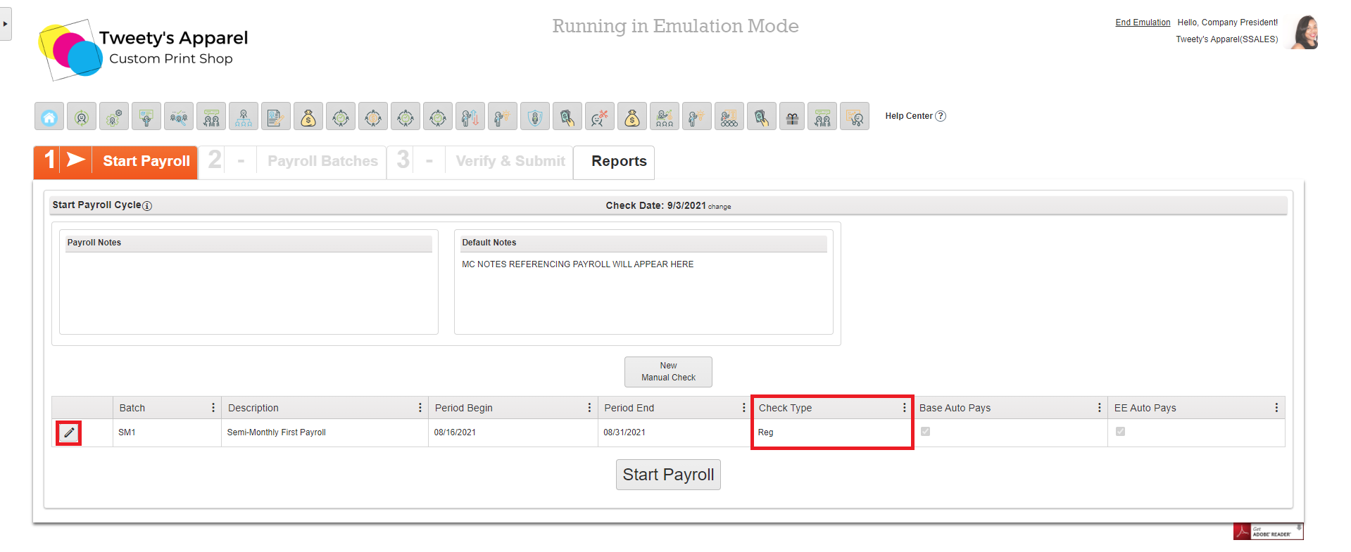Click the Check Date 9/3/2021 text
Screen dimensions: 1351x552
(655, 205)
